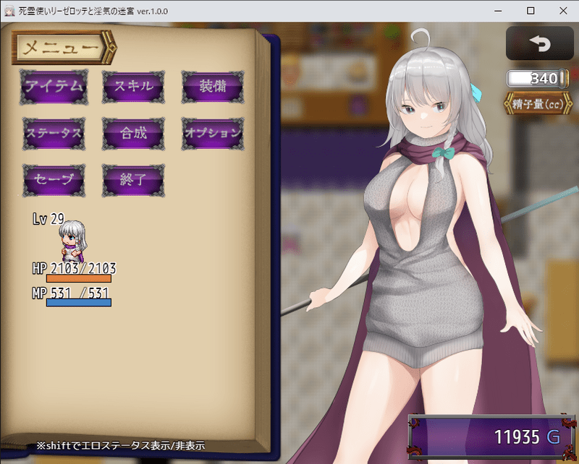Click the メニュー title banner
The width and height of the screenshot is (579, 464).
pos(63,48)
